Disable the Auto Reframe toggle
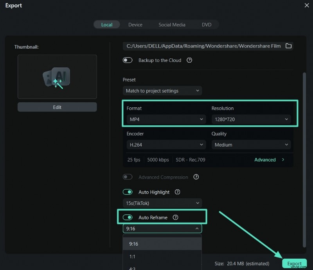This screenshot has width=313, height=270. pos(128,217)
